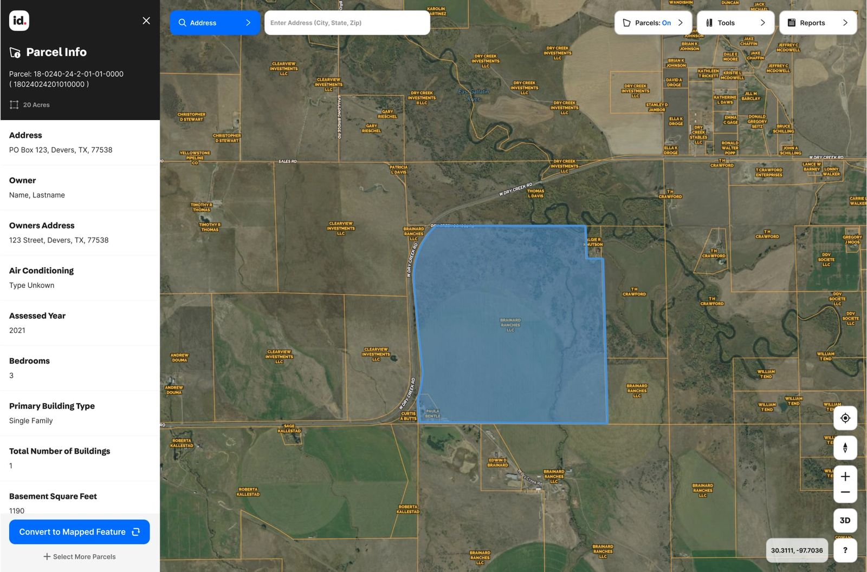The width and height of the screenshot is (867, 572).
Task: Click the id. logo icon
Action: click(19, 20)
